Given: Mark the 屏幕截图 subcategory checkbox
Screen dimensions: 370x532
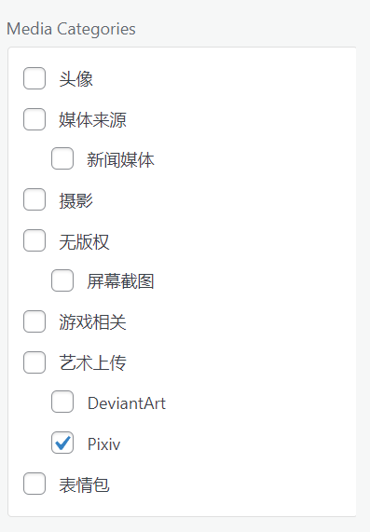Looking at the screenshot, I should [62, 280].
